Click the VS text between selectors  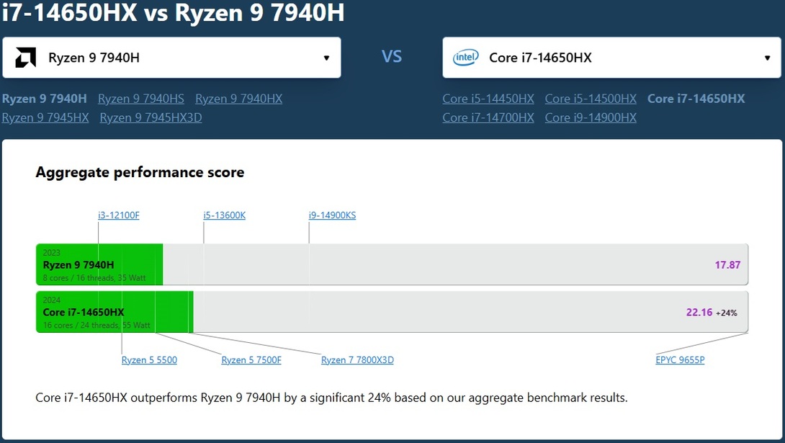(x=392, y=57)
